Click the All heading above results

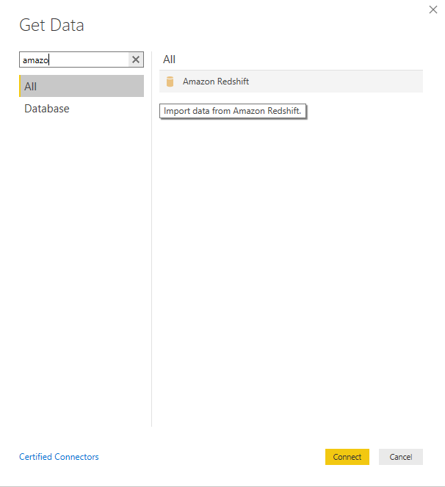pyautogui.click(x=169, y=59)
